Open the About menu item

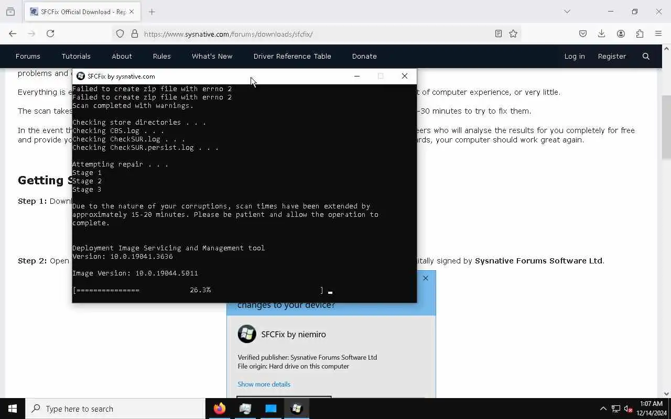coord(122,56)
